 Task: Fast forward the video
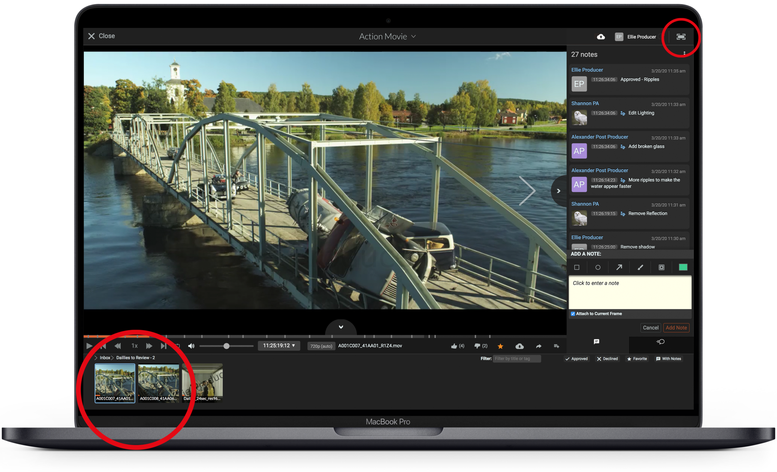click(149, 346)
